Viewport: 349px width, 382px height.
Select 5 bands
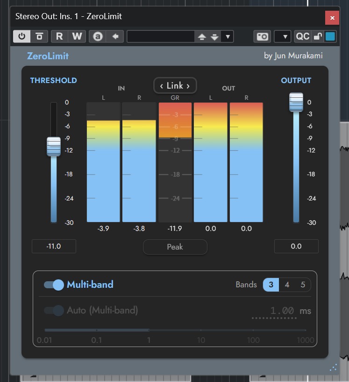pos(303,285)
